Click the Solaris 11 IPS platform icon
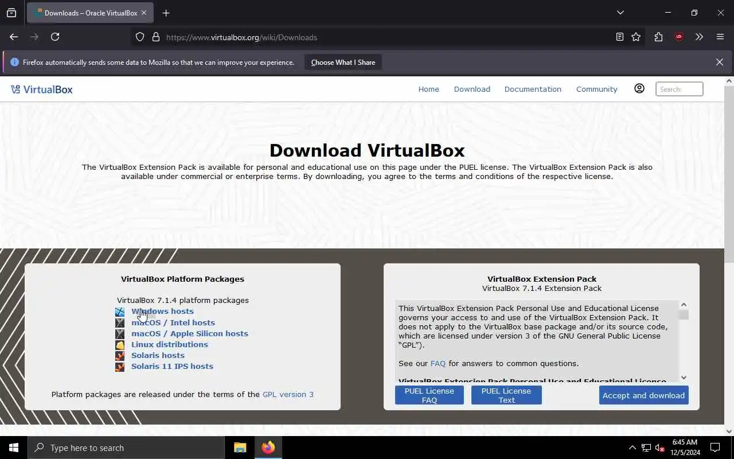The image size is (734, 459). (120, 367)
